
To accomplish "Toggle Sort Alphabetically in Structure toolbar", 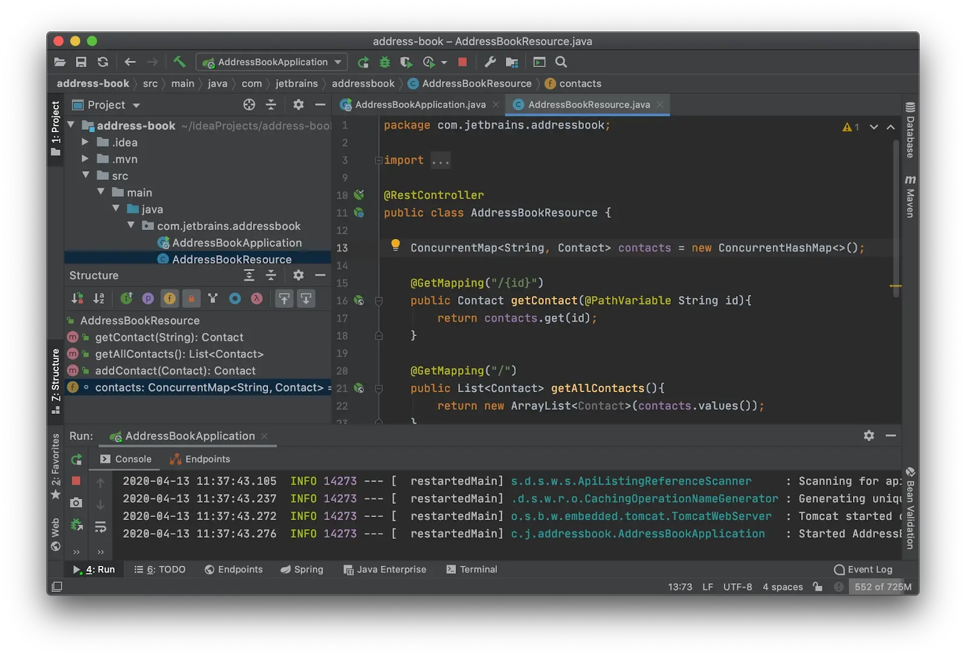I will (x=99, y=299).
